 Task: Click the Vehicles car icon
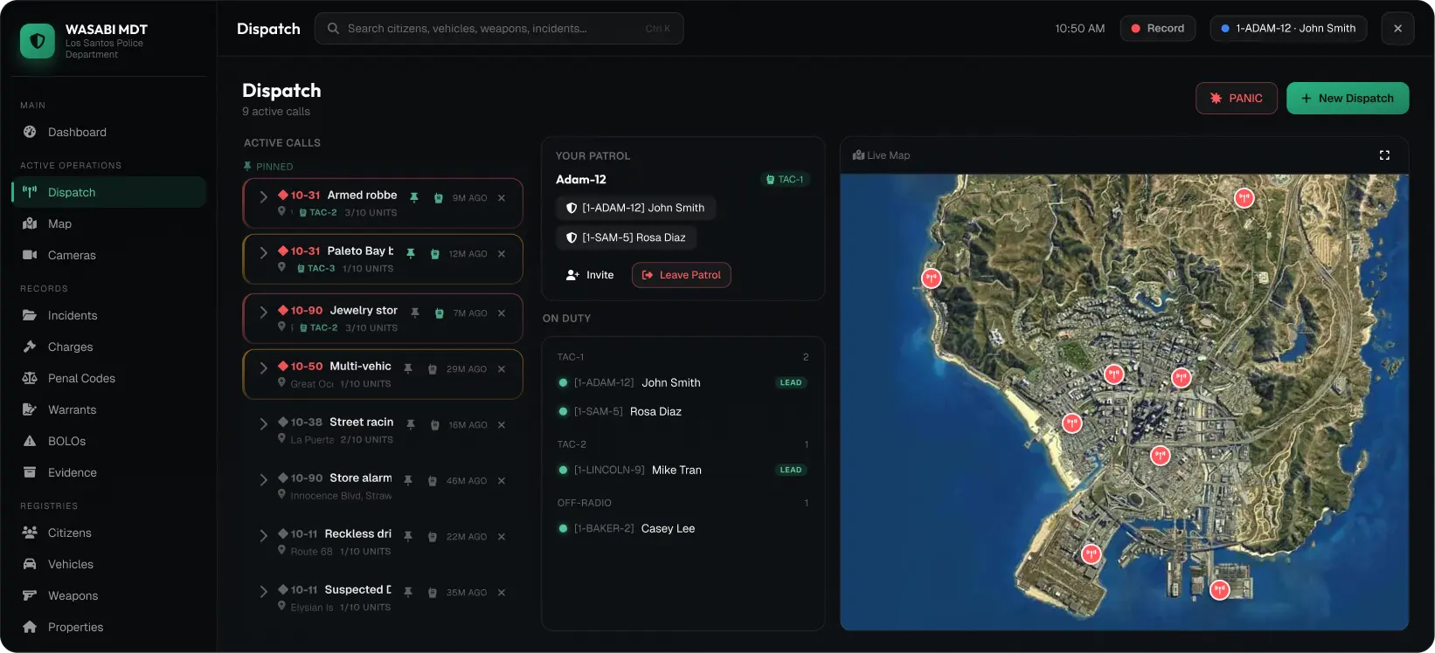tap(30, 564)
